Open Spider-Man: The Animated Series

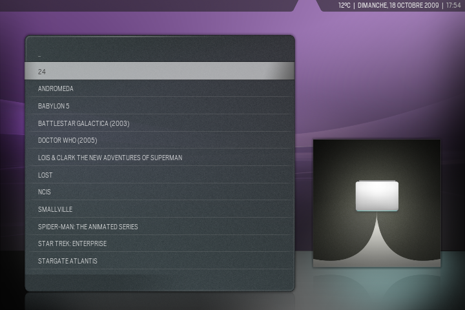[x=160, y=227]
